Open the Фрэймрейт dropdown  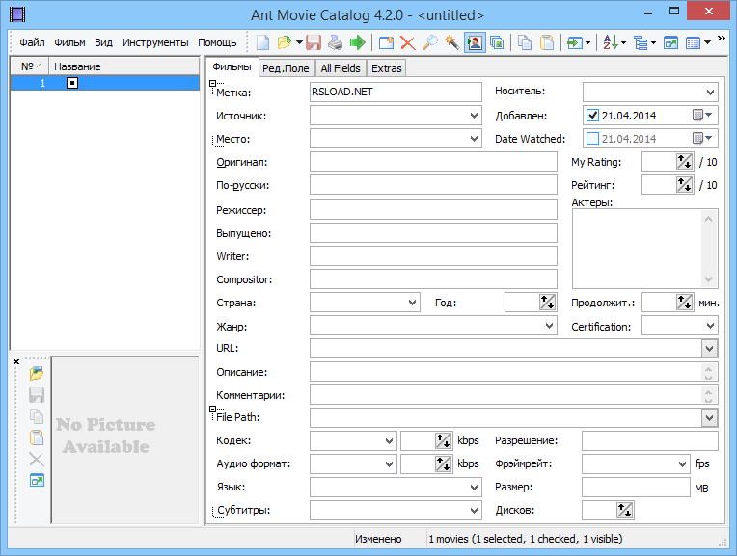click(x=682, y=463)
